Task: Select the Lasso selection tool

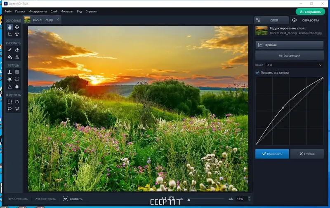Action: tap(9, 109)
